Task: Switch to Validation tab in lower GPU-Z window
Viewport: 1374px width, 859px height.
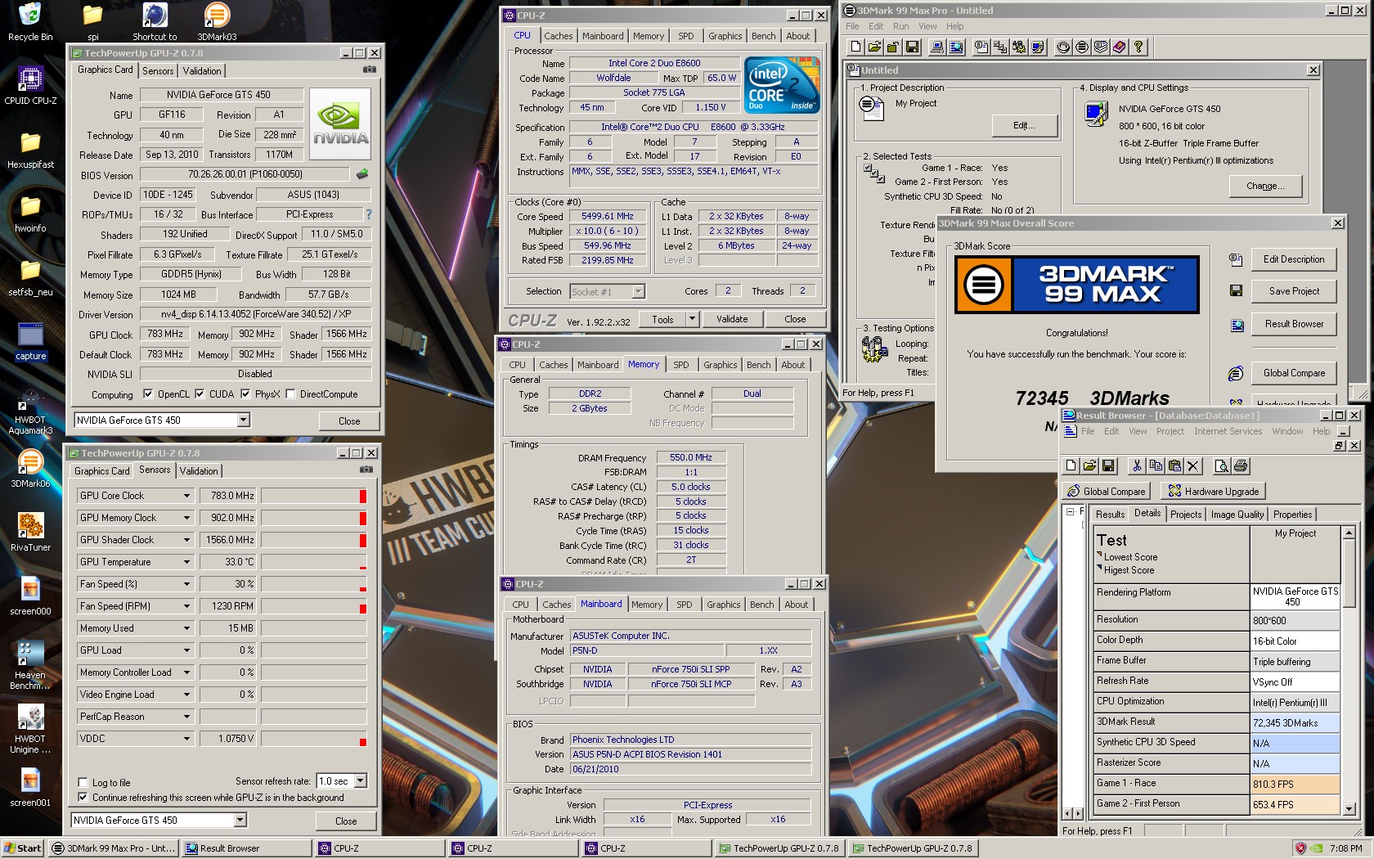Action: tap(199, 471)
